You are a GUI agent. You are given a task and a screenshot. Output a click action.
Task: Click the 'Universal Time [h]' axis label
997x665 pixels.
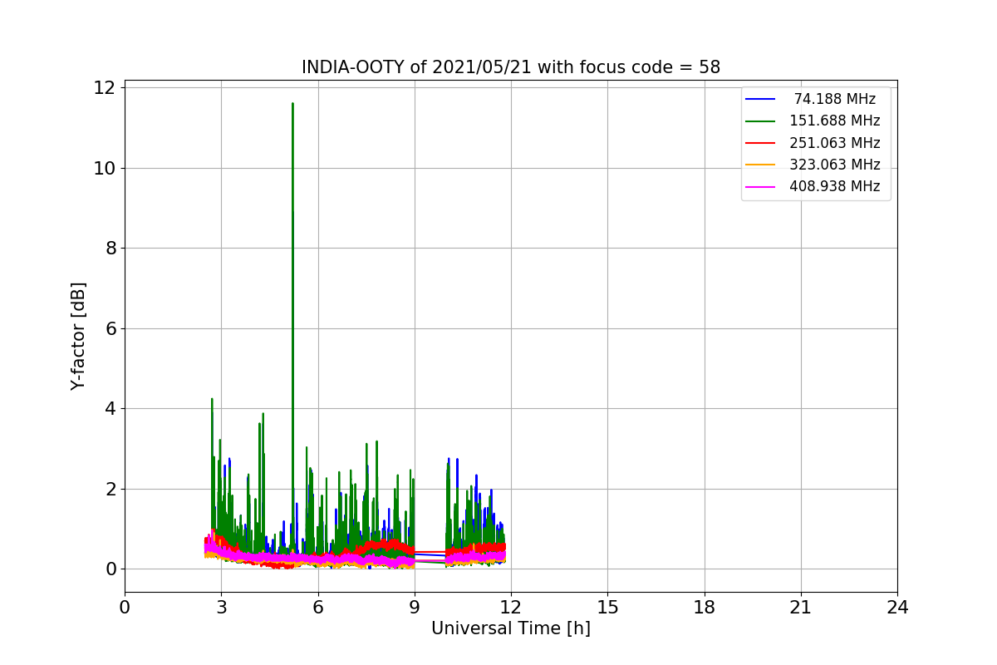(511, 629)
